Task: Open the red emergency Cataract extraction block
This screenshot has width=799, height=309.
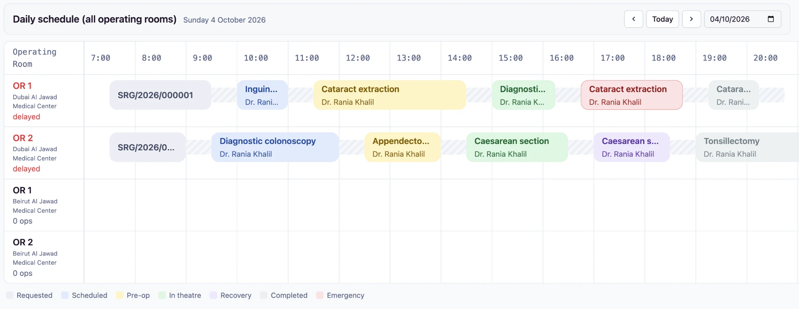Action: point(632,95)
